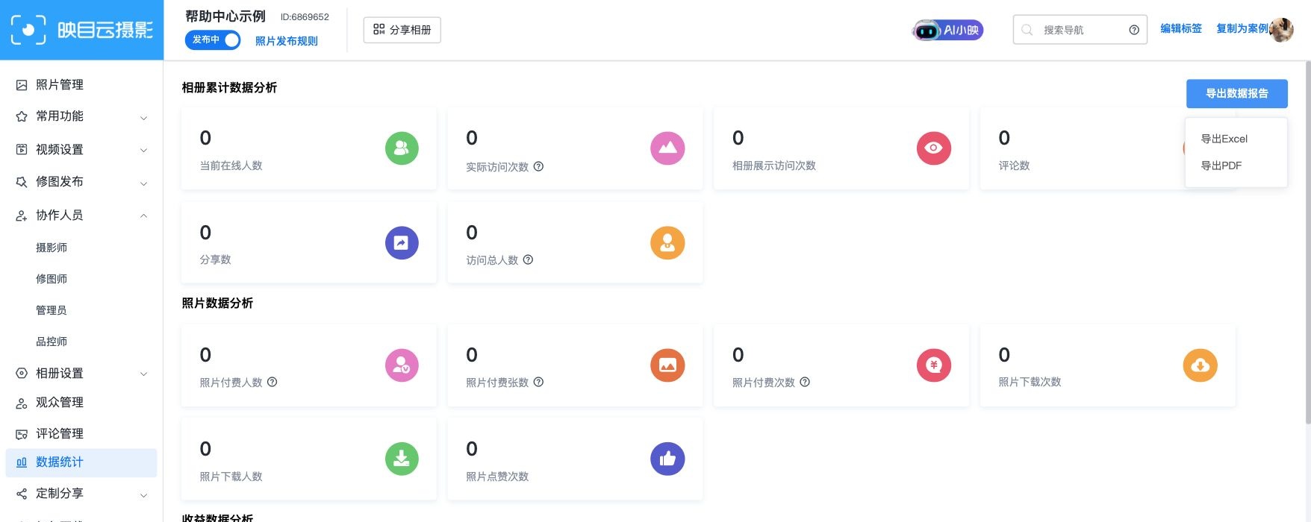Screen dimensions: 1311x522
Task: Click the page vertical scrollbar
Action: (1307, 242)
